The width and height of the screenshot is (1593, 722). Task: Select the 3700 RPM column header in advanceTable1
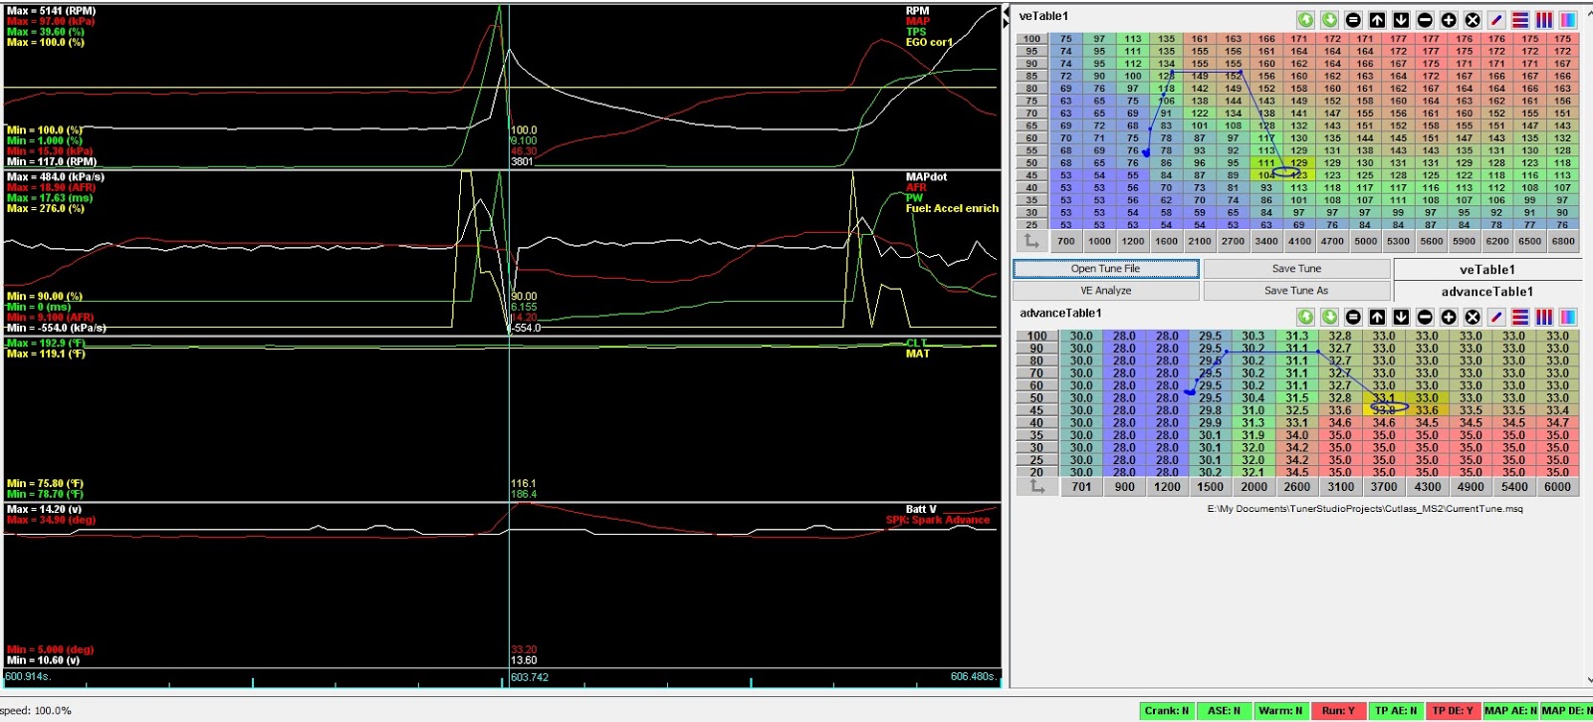[x=1384, y=487]
